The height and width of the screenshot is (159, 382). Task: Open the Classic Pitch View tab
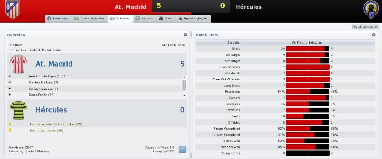point(90,19)
